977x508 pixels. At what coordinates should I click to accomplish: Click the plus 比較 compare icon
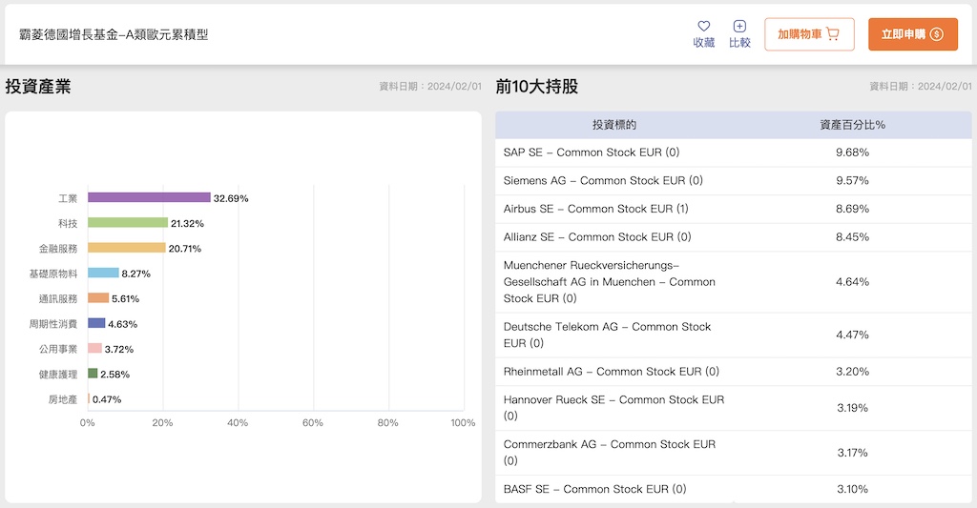[x=739, y=27]
